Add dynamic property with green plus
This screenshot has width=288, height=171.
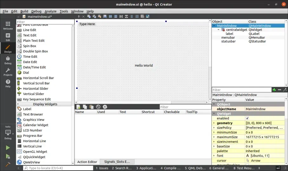(274, 90)
